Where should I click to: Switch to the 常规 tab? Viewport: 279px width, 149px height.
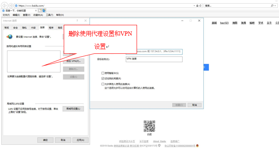(7, 28)
